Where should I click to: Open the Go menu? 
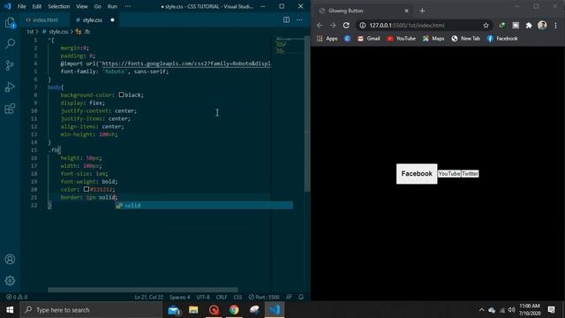coord(98,6)
